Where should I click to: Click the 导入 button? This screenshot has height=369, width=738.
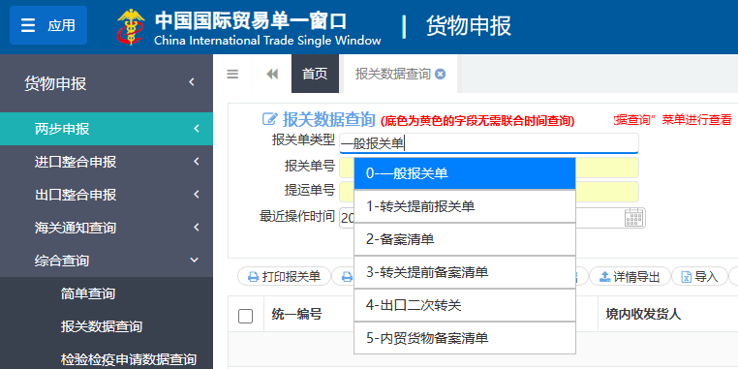(699, 276)
